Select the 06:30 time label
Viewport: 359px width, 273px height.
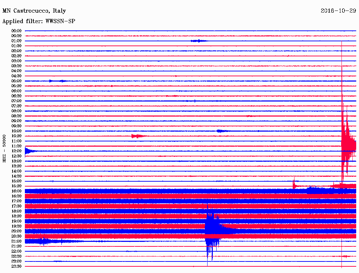click(16, 96)
